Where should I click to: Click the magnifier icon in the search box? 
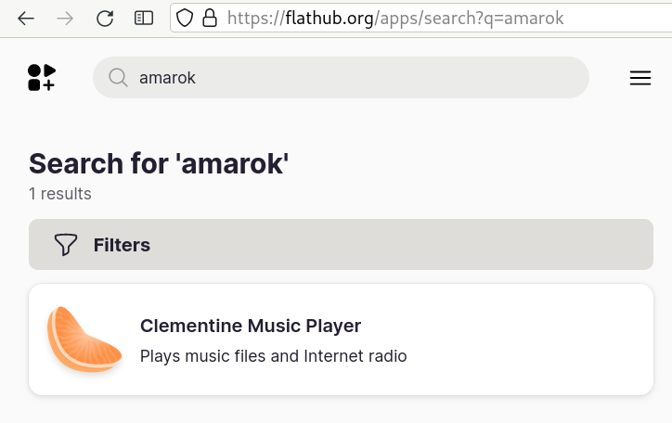(118, 78)
